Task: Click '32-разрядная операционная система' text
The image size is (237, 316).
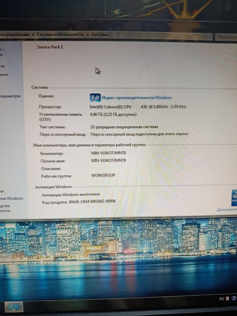Action: 124,127
